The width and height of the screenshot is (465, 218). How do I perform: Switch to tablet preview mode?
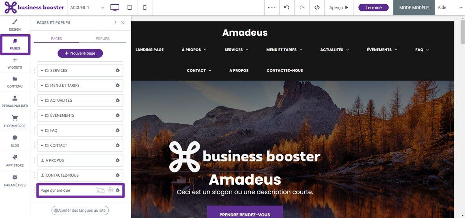point(130,8)
